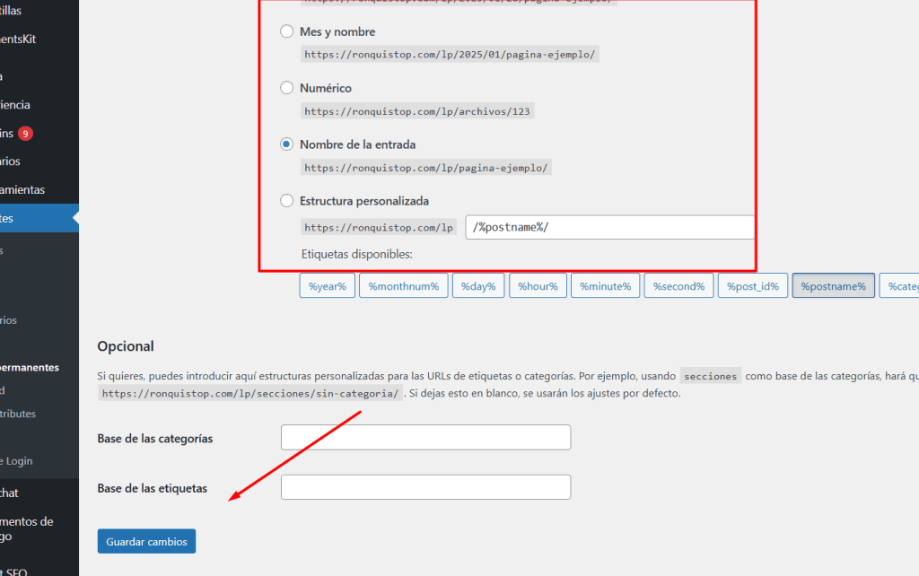The height and width of the screenshot is (576, 919).
Task: Save settings with 'Guardar cambios'
Action: tap(146, 542)
